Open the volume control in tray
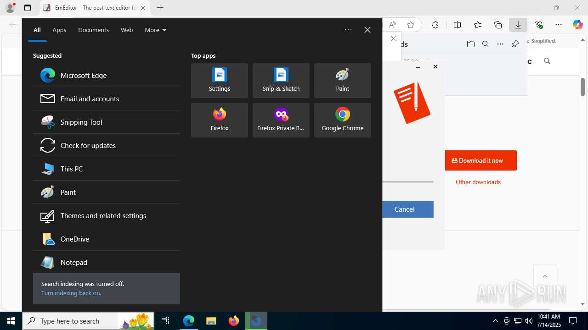 529,321
